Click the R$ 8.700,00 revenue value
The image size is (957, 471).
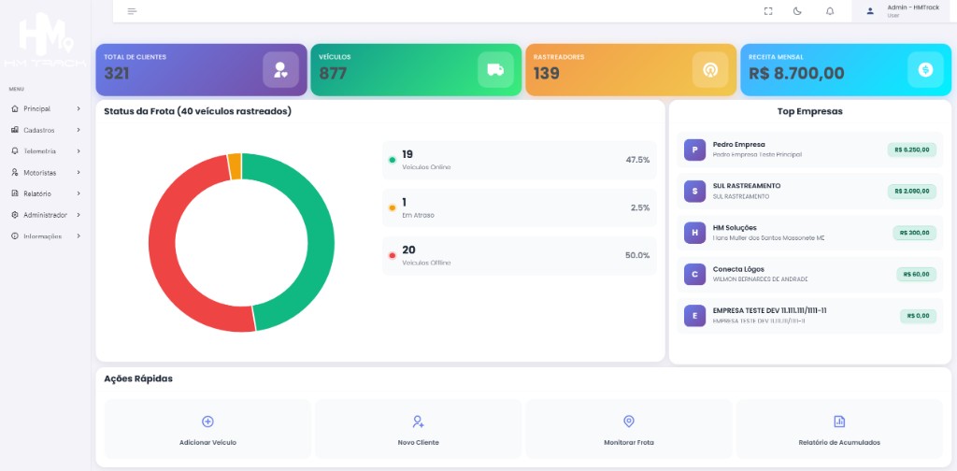click(x=796, y=74)
